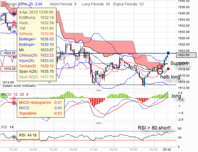Click the 'Span A(26) 1635.70' tooltip row

coord(36,71)
